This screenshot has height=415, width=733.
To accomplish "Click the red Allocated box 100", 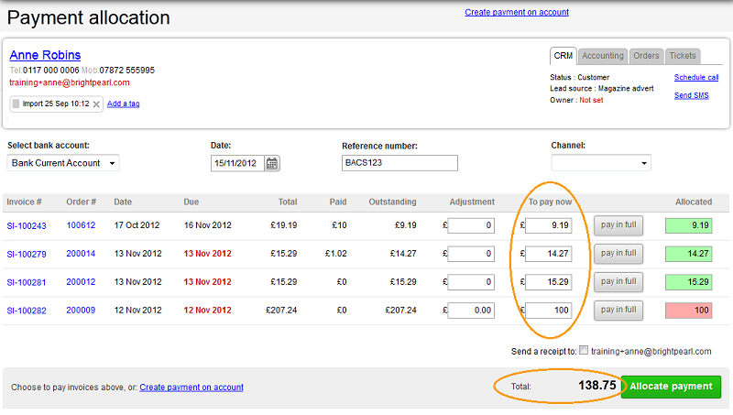I will pos(689,311).
